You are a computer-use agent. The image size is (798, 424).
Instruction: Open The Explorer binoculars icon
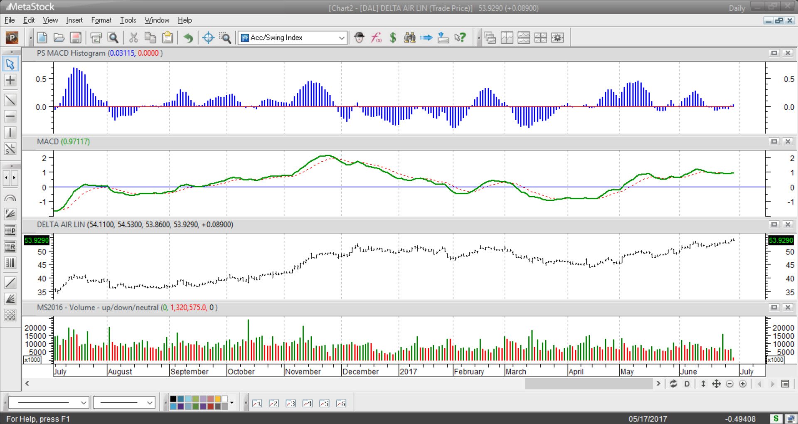[x=409, y=38]
